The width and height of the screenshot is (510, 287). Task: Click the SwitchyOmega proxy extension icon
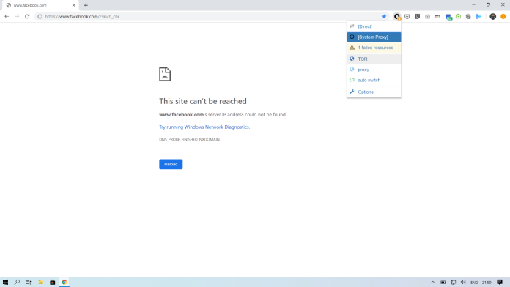click(x=397, y=17)
